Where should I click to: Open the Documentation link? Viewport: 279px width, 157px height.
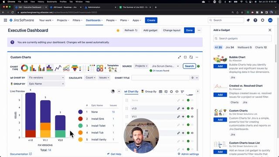coord(21,154)
